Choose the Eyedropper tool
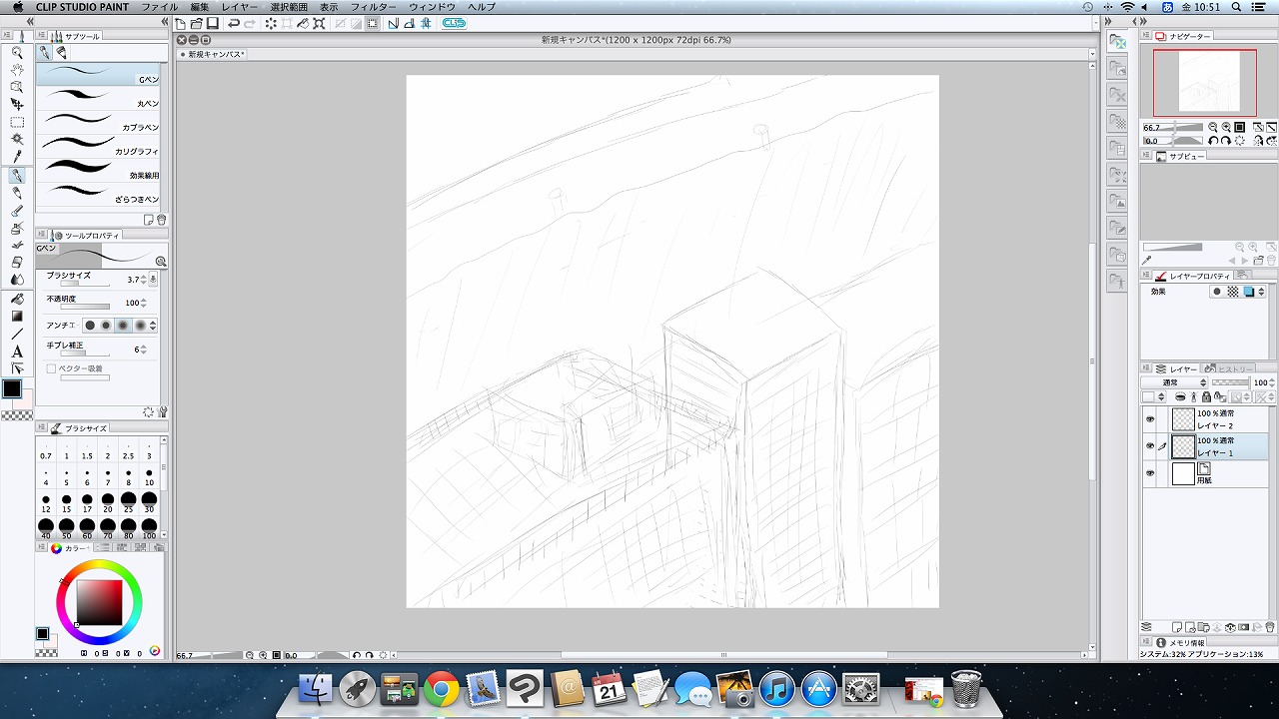Viewport: 1279px width, 719px height. (x=17, y=157)
